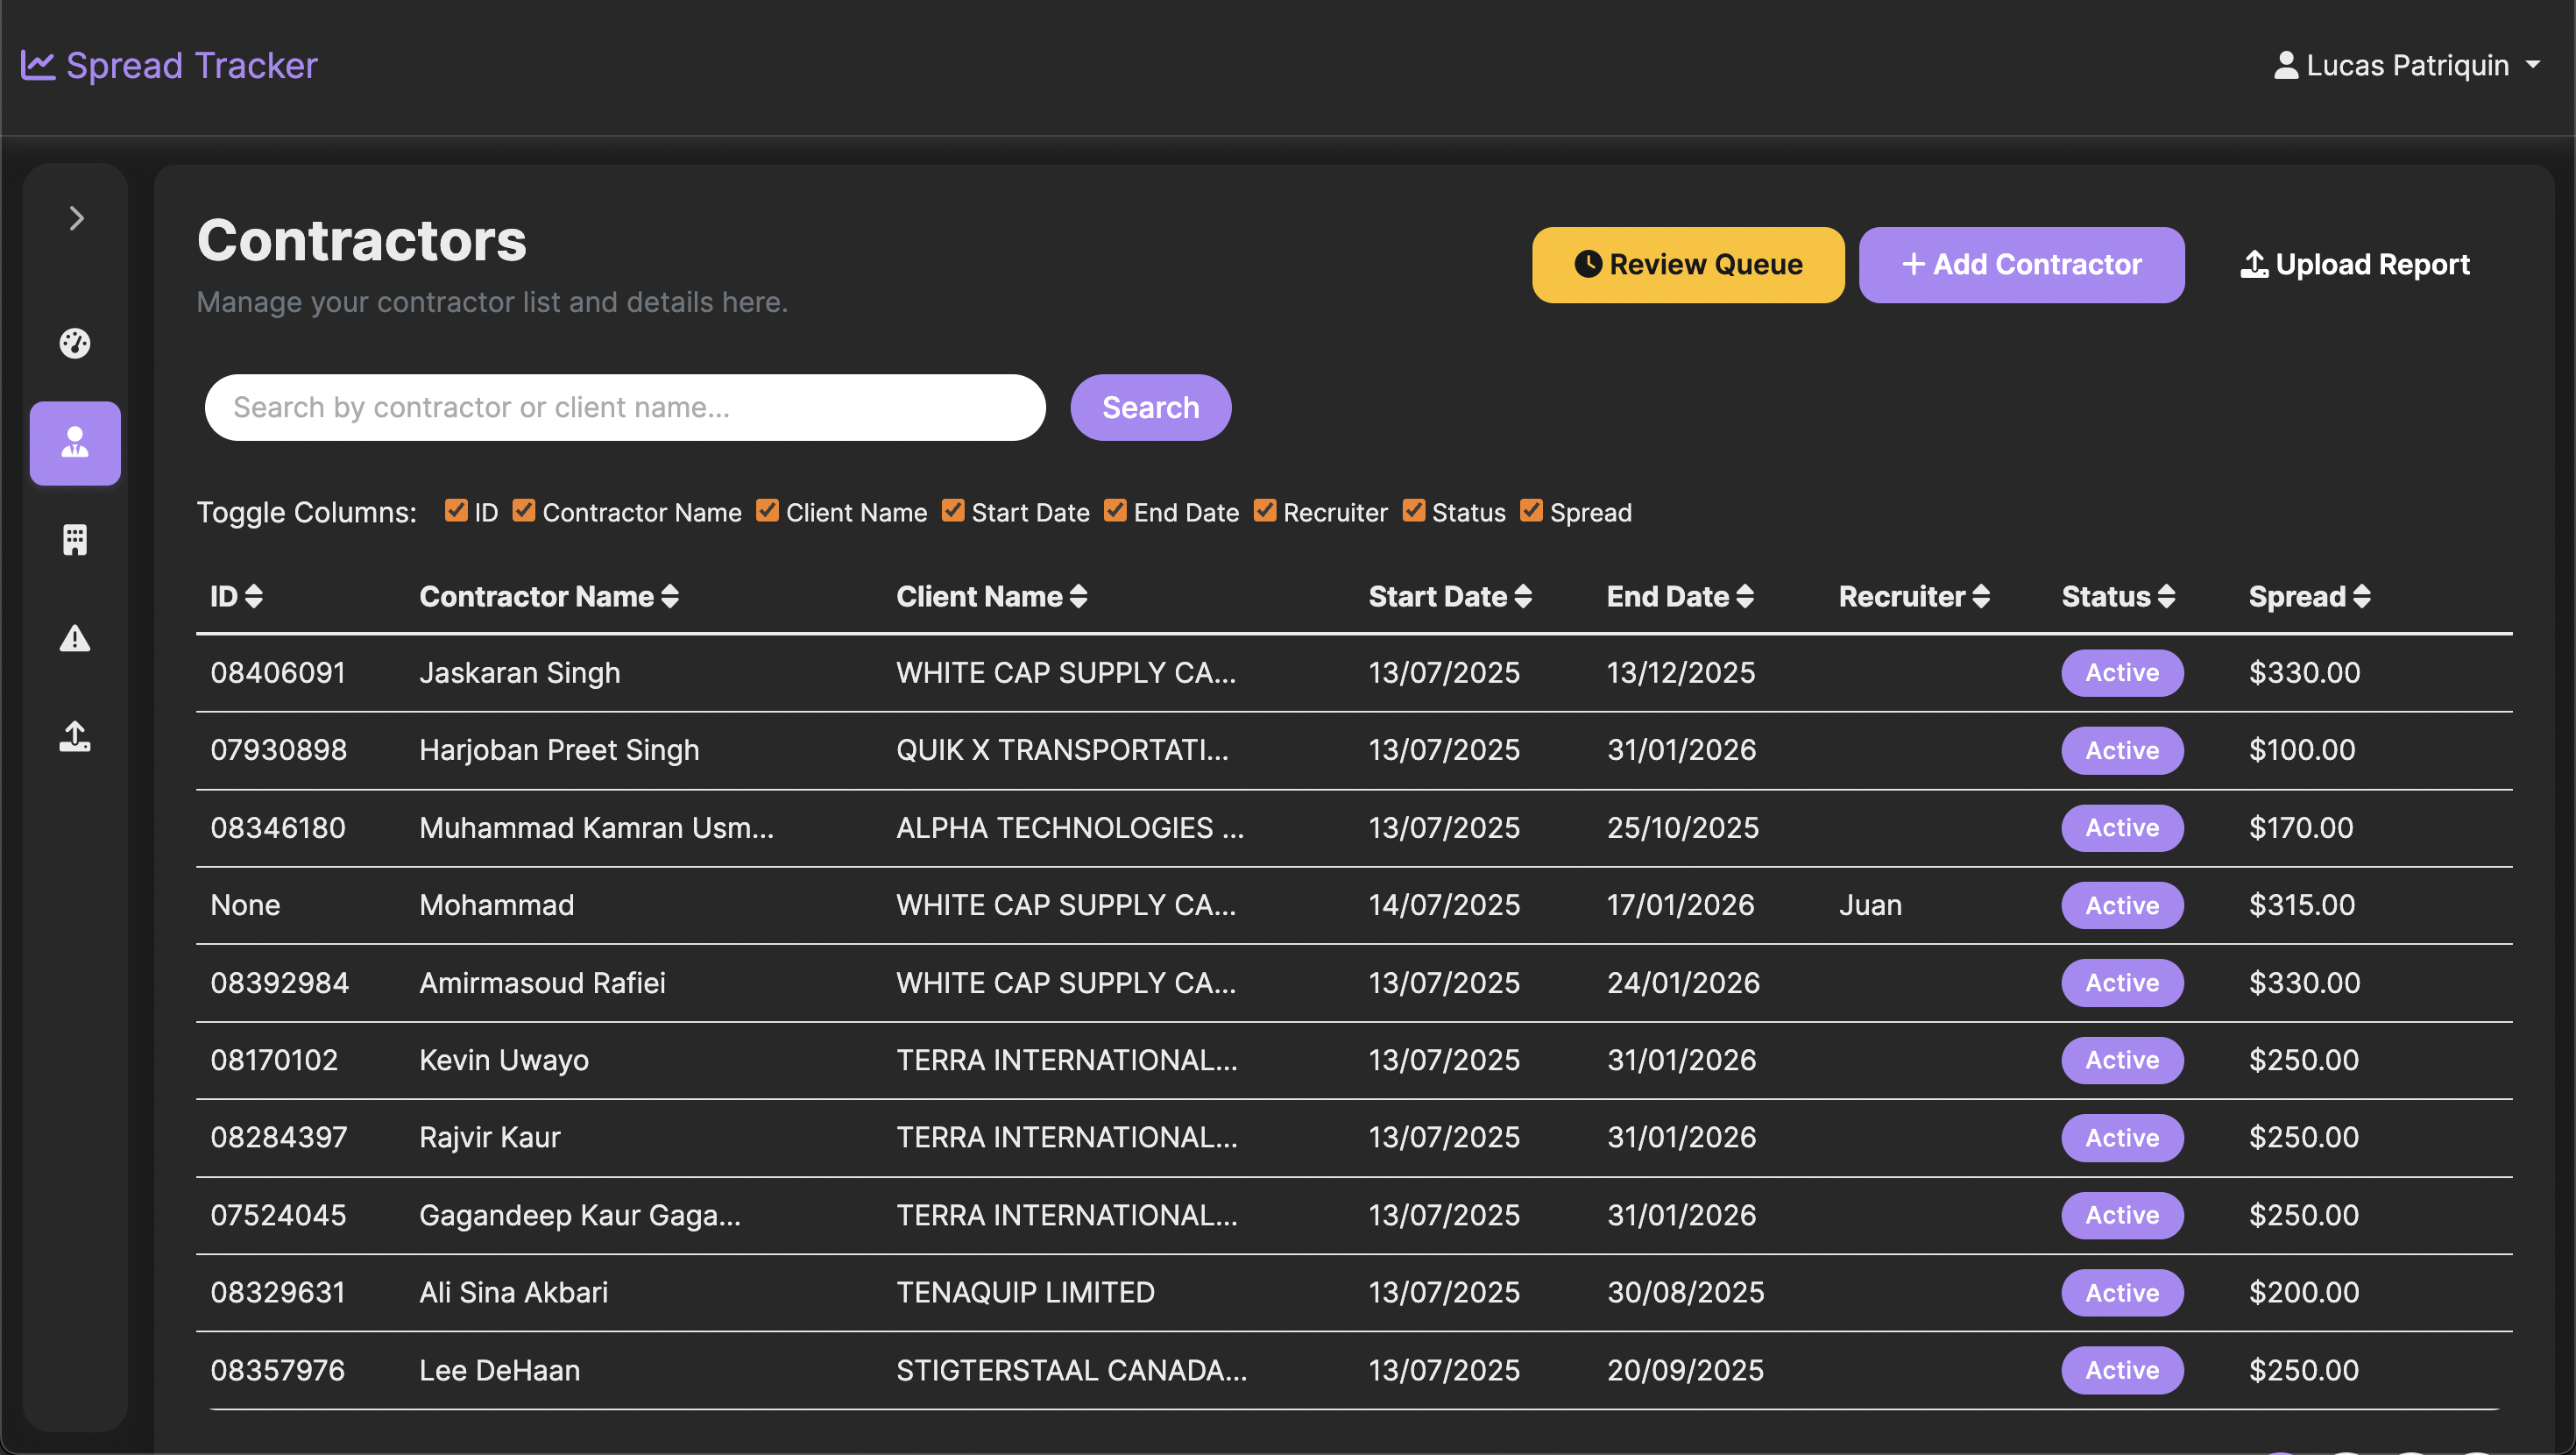This screenshot has width=2576, height=1455.
Task: Click end date 30/08/2025
Action: point(1685,1292)
